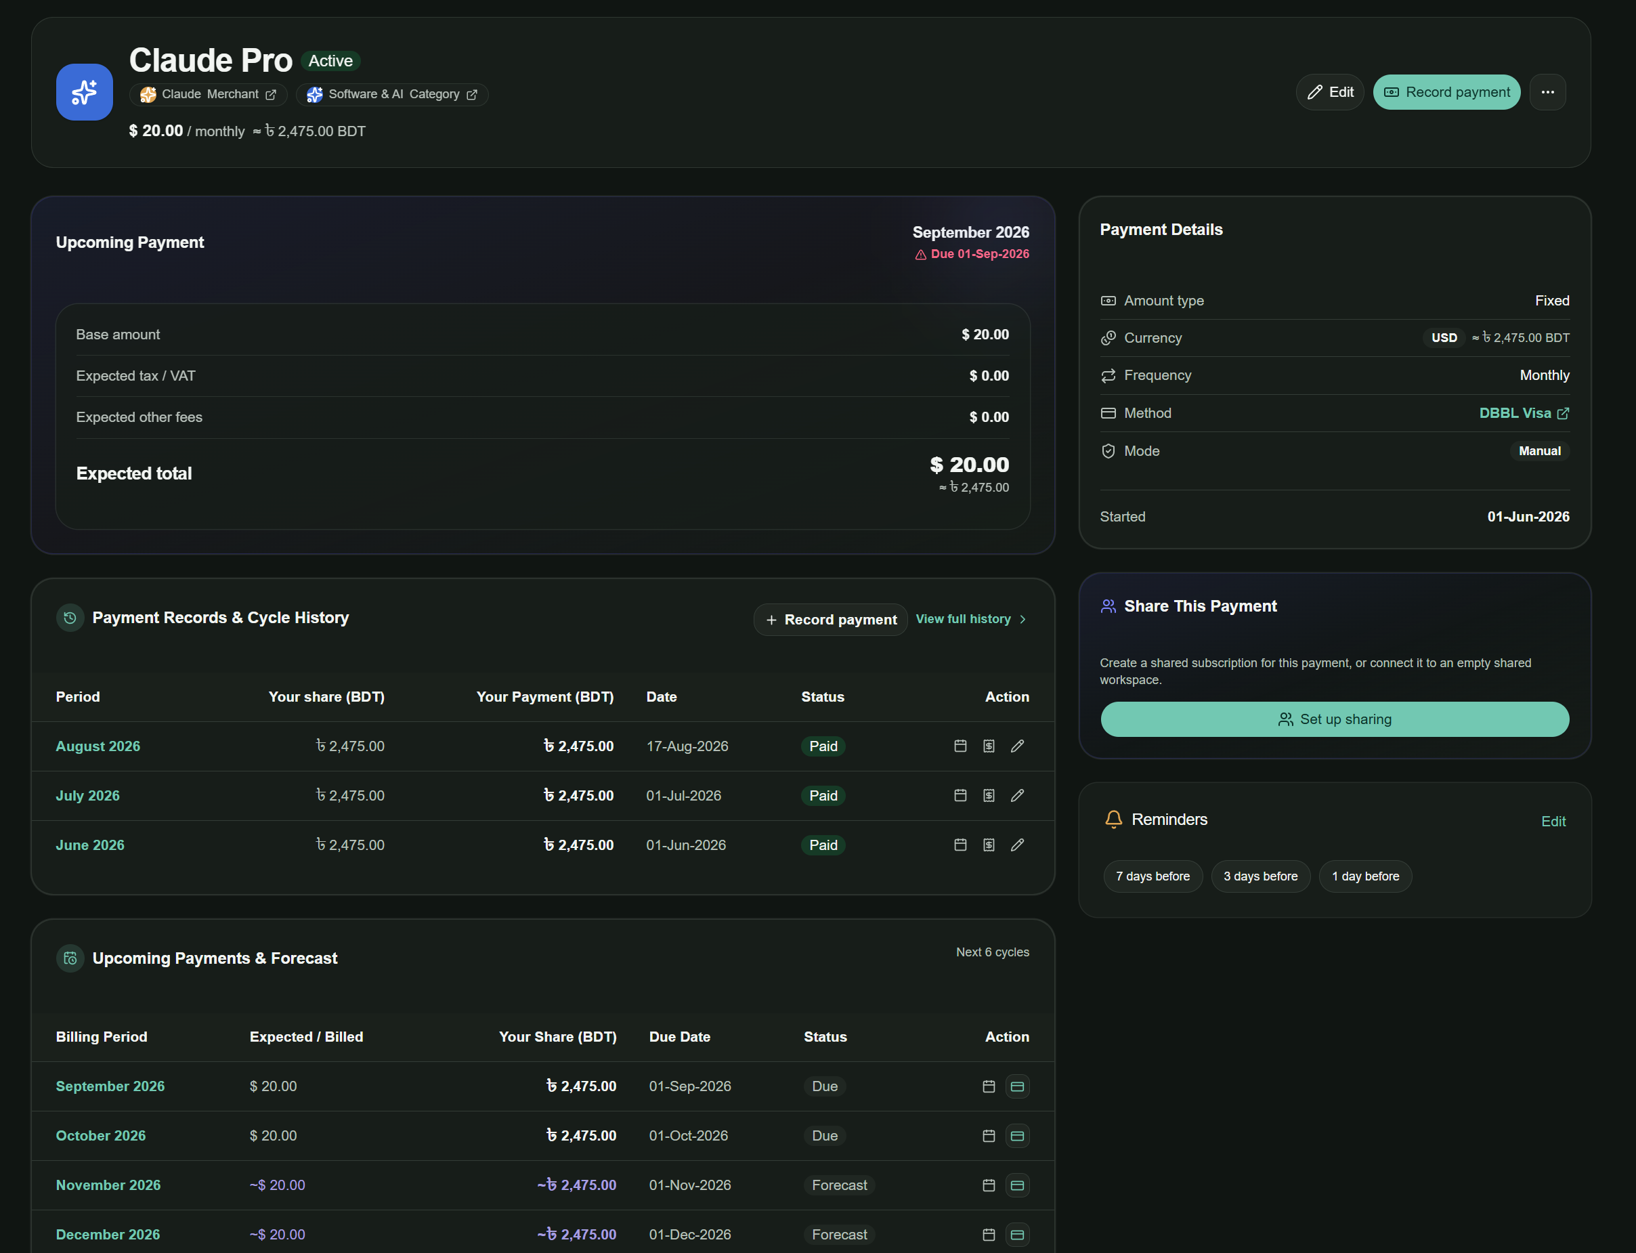Click the calendar icon in June 2026 row

[x=960, y=845]
